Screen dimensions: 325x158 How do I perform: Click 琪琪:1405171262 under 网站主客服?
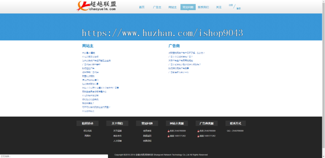click(178, 136)
